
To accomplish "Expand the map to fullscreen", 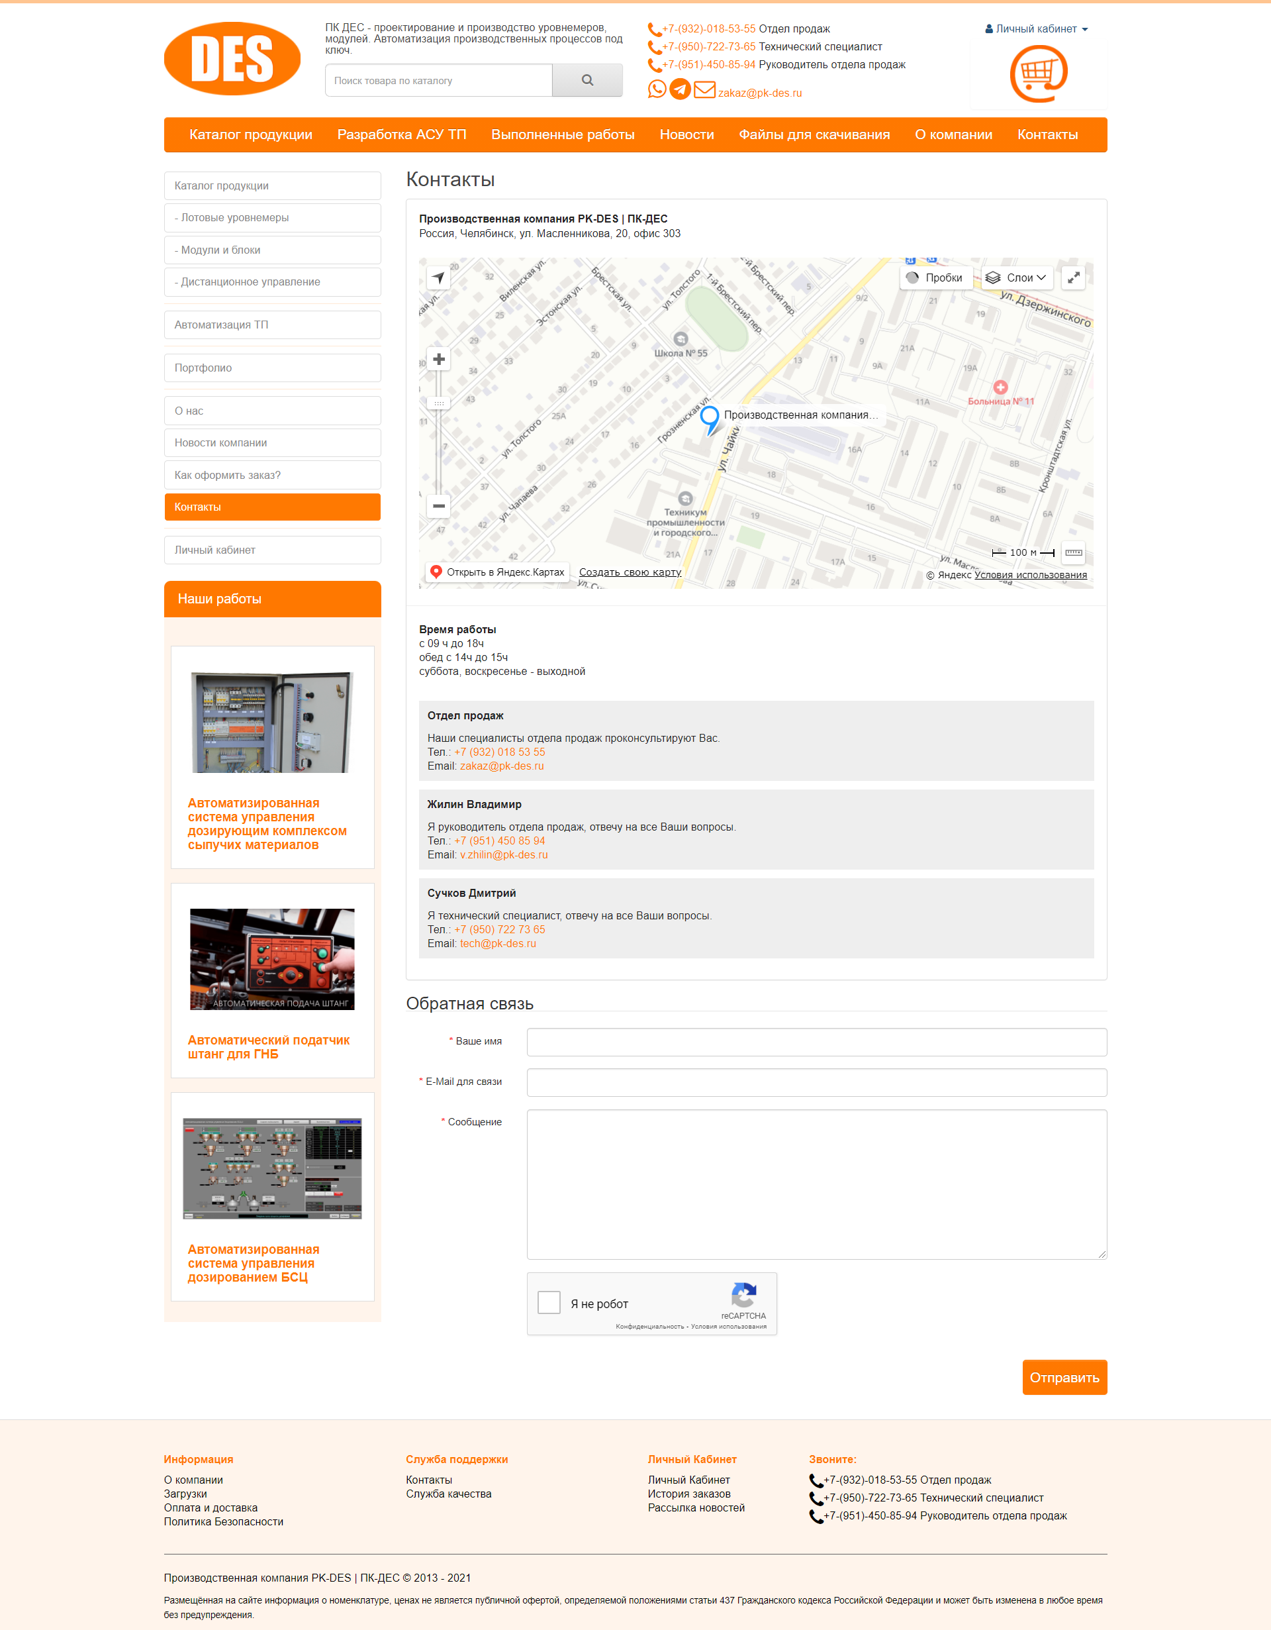I will tap(1073, 278).
